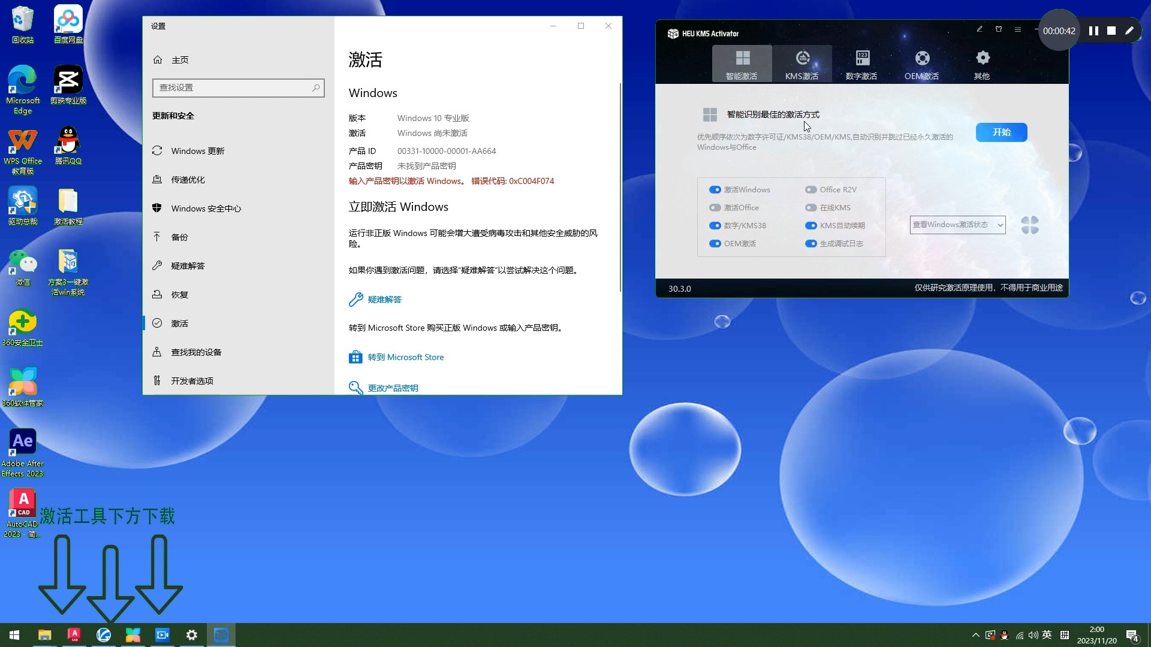Switch to the OEM激活 tab
The height and width of the screenshot is (647, 1151).
922,64
